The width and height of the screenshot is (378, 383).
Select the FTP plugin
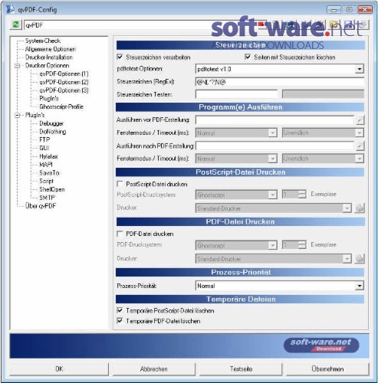(44, 139)
